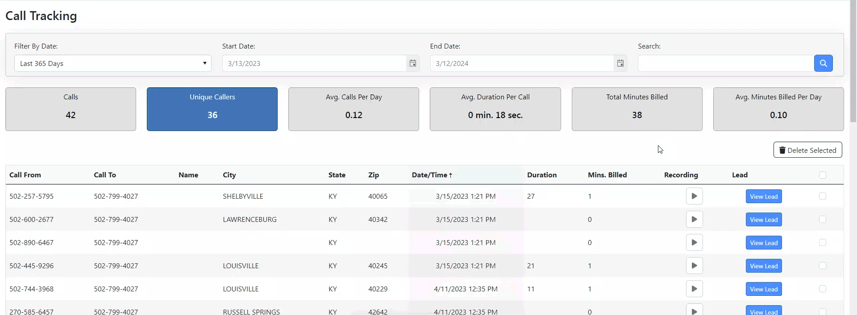The height and width of the screenshot is (315, 857).
Task: Sort the table by Duration column
Action: point(541,175)
